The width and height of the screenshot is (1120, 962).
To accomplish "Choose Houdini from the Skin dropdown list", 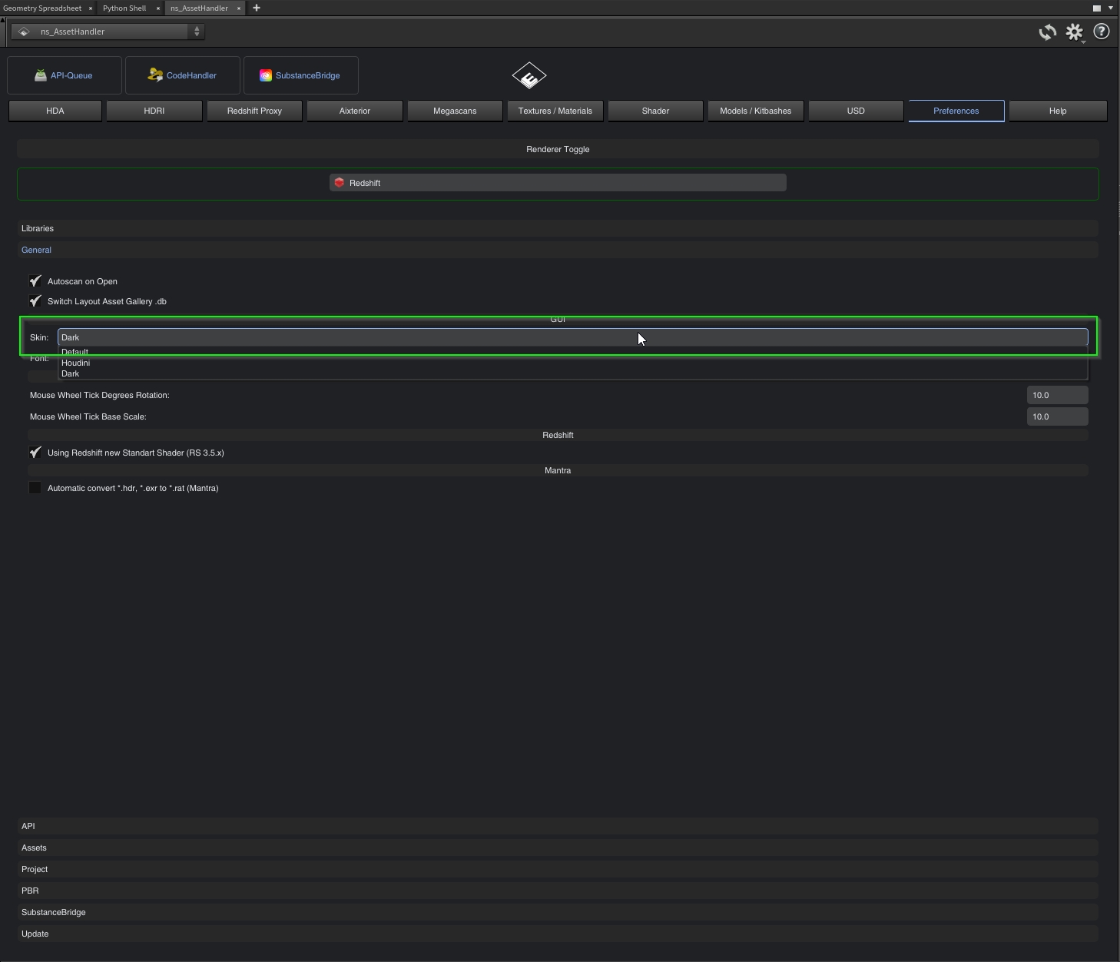I will (x=76, y=363).
